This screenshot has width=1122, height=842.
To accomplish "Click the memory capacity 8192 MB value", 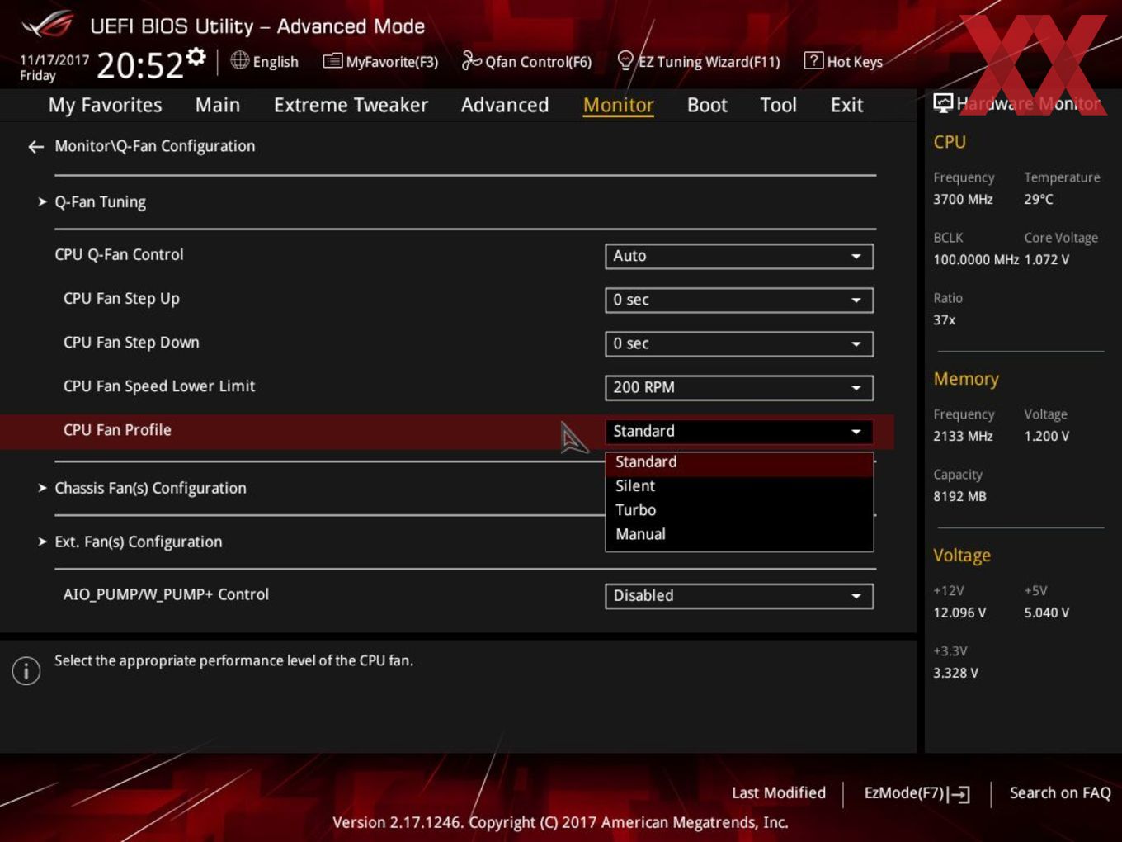I will pyautogui.click(x=959, y=496).
